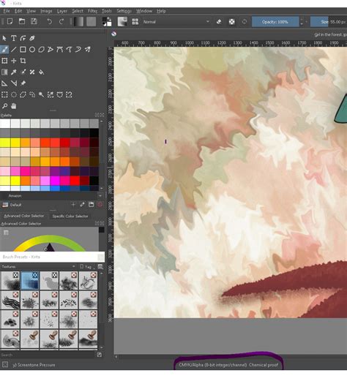Select the Edit Shapes tool
Viewport: 347px width, 384px height.
point(23,38)
